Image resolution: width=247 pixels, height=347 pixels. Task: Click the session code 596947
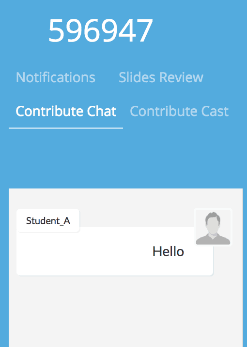coord(101,30)
